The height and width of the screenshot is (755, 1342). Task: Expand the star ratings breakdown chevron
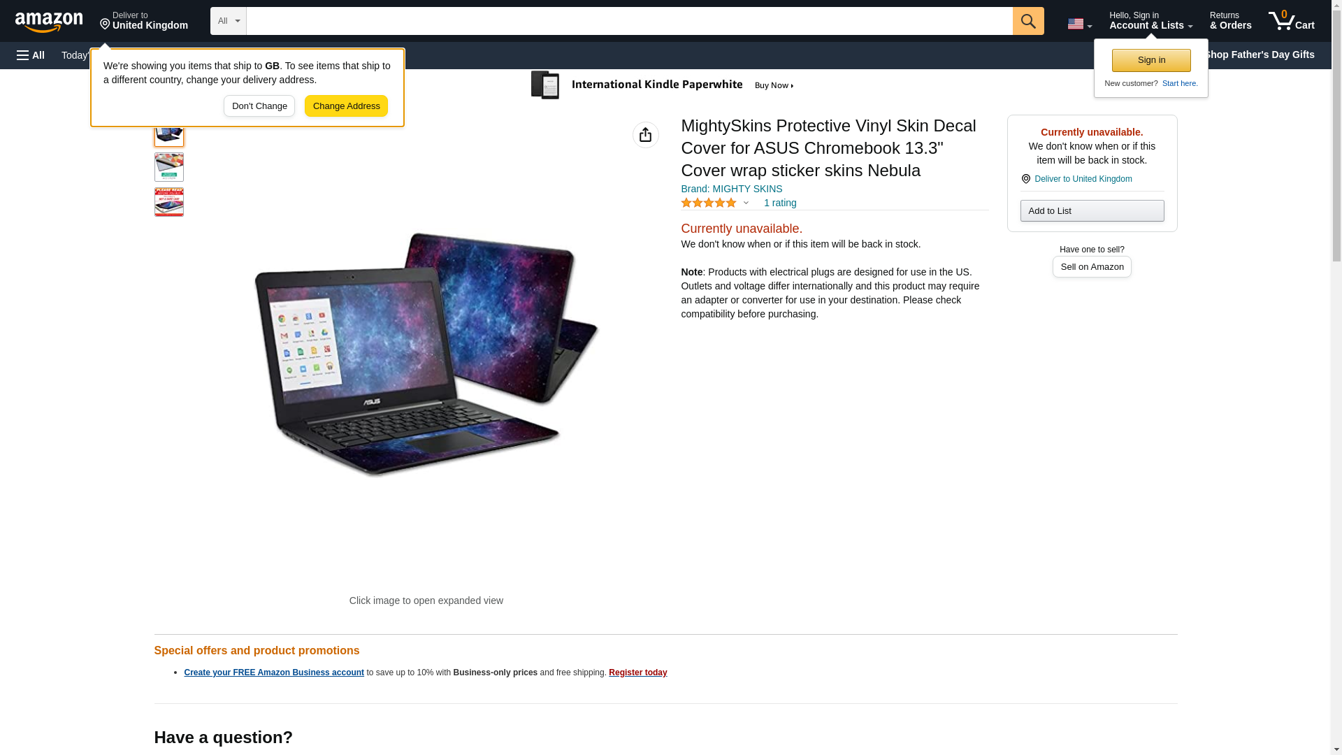point(746,203)
